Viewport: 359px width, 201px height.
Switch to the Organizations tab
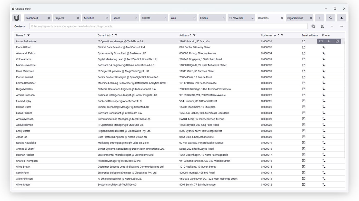tap(295, 18)
